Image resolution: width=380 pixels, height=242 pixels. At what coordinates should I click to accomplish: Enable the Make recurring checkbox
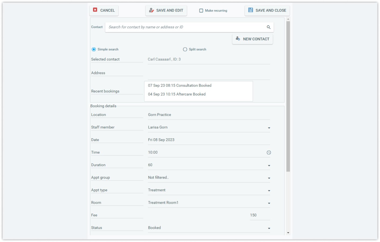point(201,11)
